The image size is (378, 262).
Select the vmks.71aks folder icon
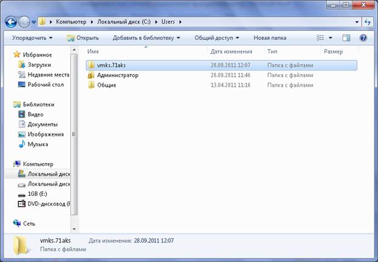(x=91, y=65)
